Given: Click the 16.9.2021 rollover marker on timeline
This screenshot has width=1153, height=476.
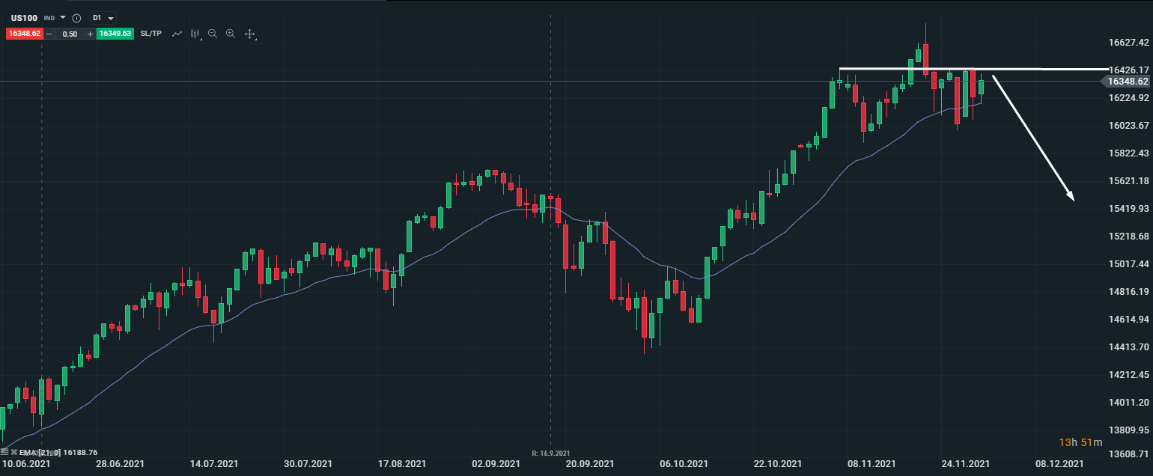Looking at the screenshot, I should [x=550, y=454].
